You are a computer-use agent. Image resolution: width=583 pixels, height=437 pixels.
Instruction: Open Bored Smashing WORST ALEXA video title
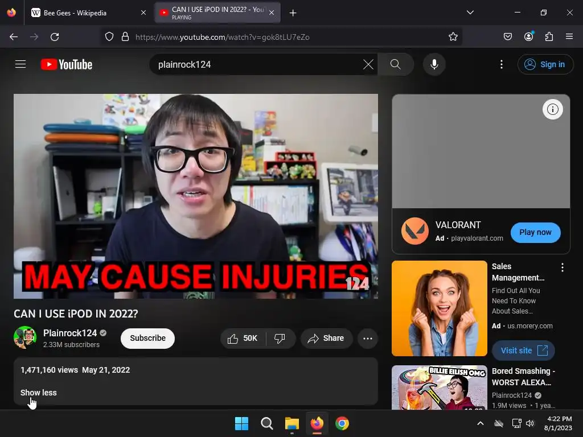coord(523,377)
